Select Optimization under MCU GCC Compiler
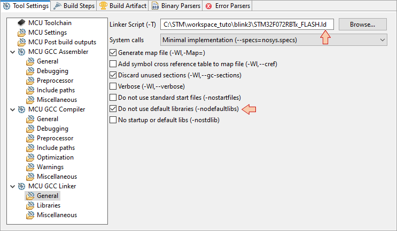The image size is (397, 231). click(x=55, y=157)
